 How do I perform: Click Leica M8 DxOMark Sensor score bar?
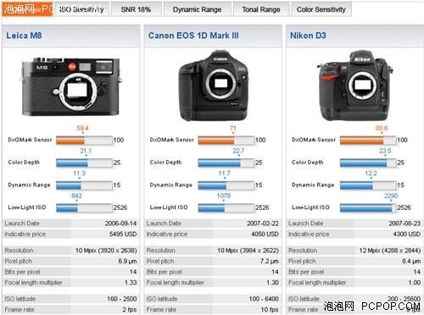84,141
